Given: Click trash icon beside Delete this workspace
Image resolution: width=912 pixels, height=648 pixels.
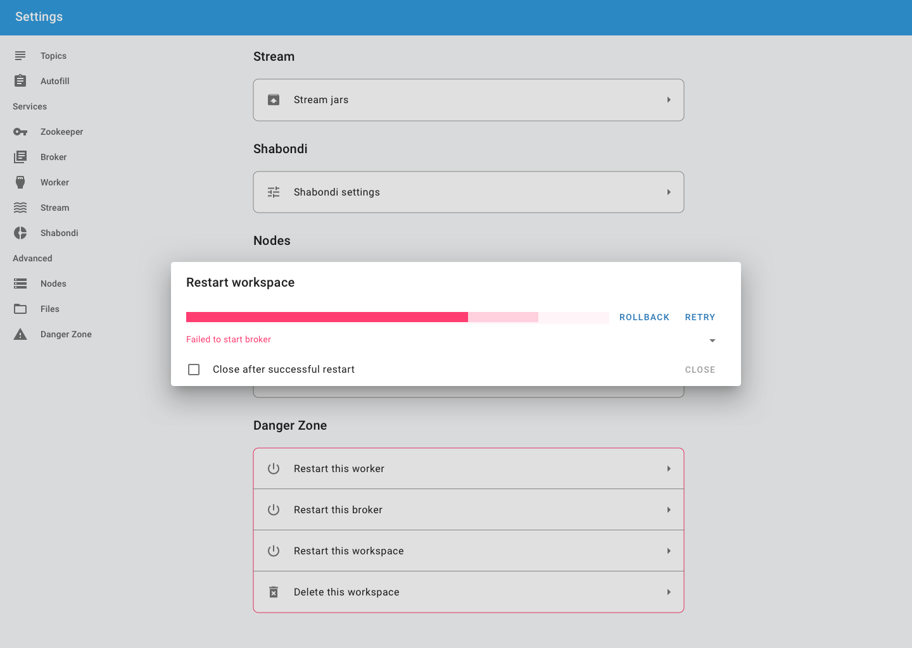Looking at the screenshot, I should tap(274, 592).
